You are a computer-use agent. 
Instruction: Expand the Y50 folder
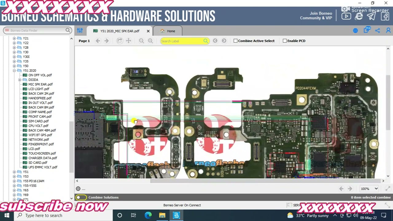click(14, 66)
